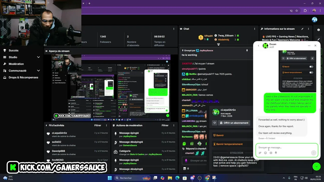This screenshot has width=324, height=182.
Task: Open chat user LAKAMORA
Action: [188, 121]
